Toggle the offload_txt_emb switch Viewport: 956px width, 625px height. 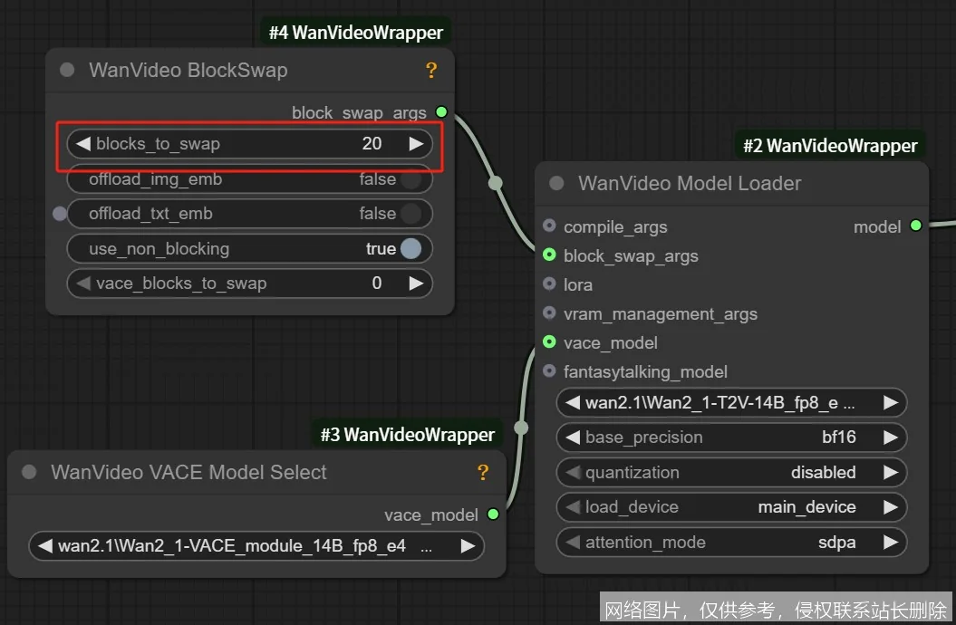(410, 214)
